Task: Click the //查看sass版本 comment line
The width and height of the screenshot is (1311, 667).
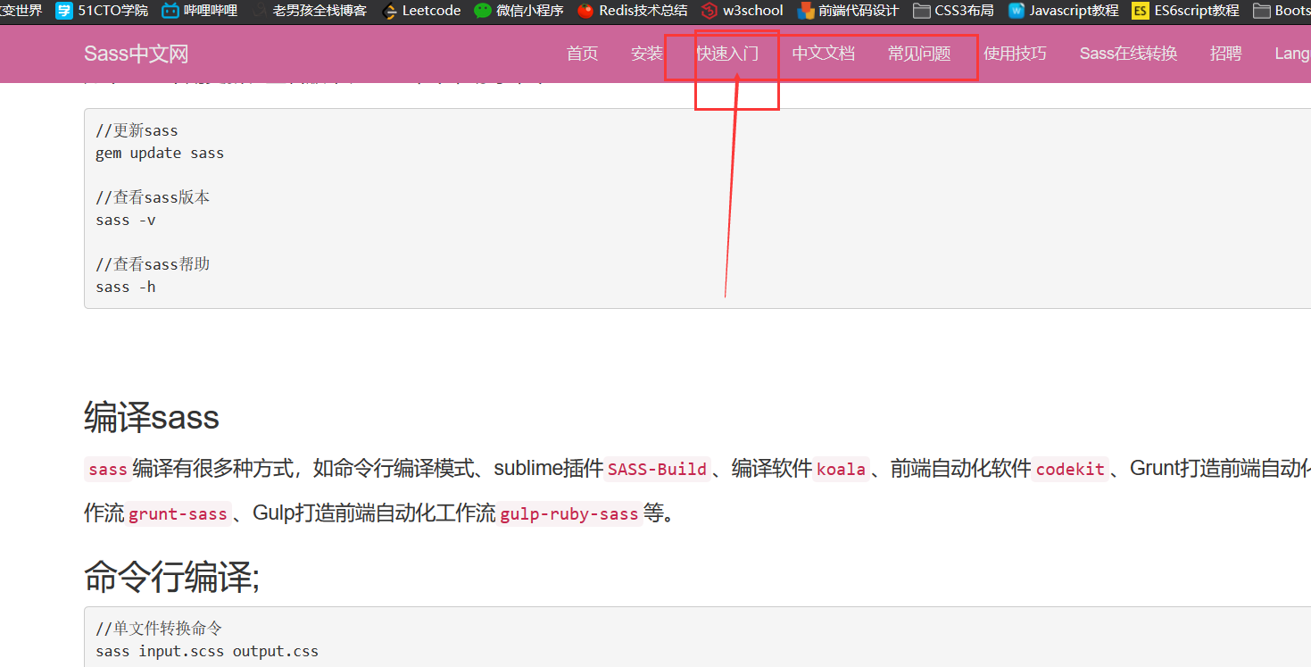Action: point(153,197)
